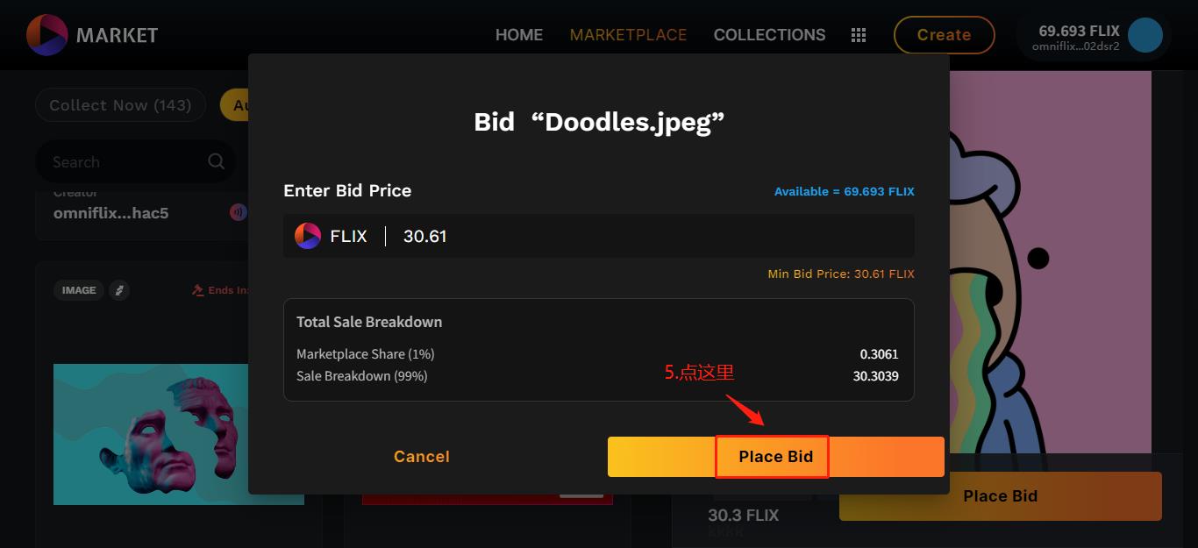Cancel the bid dialog
1198x548 pixels.
tap(422, 457)
